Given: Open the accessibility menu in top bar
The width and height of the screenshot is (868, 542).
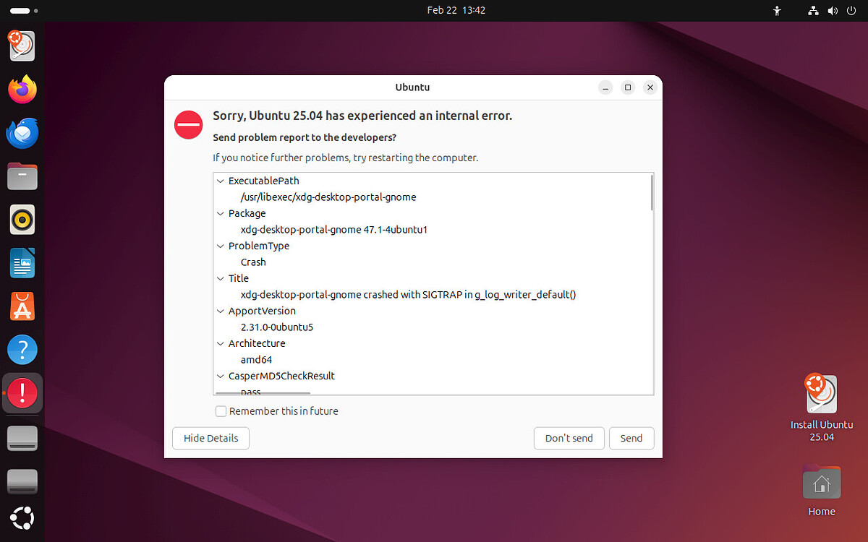Looking at the screenshot, I should pyautogui.click(x=777, y=10).
